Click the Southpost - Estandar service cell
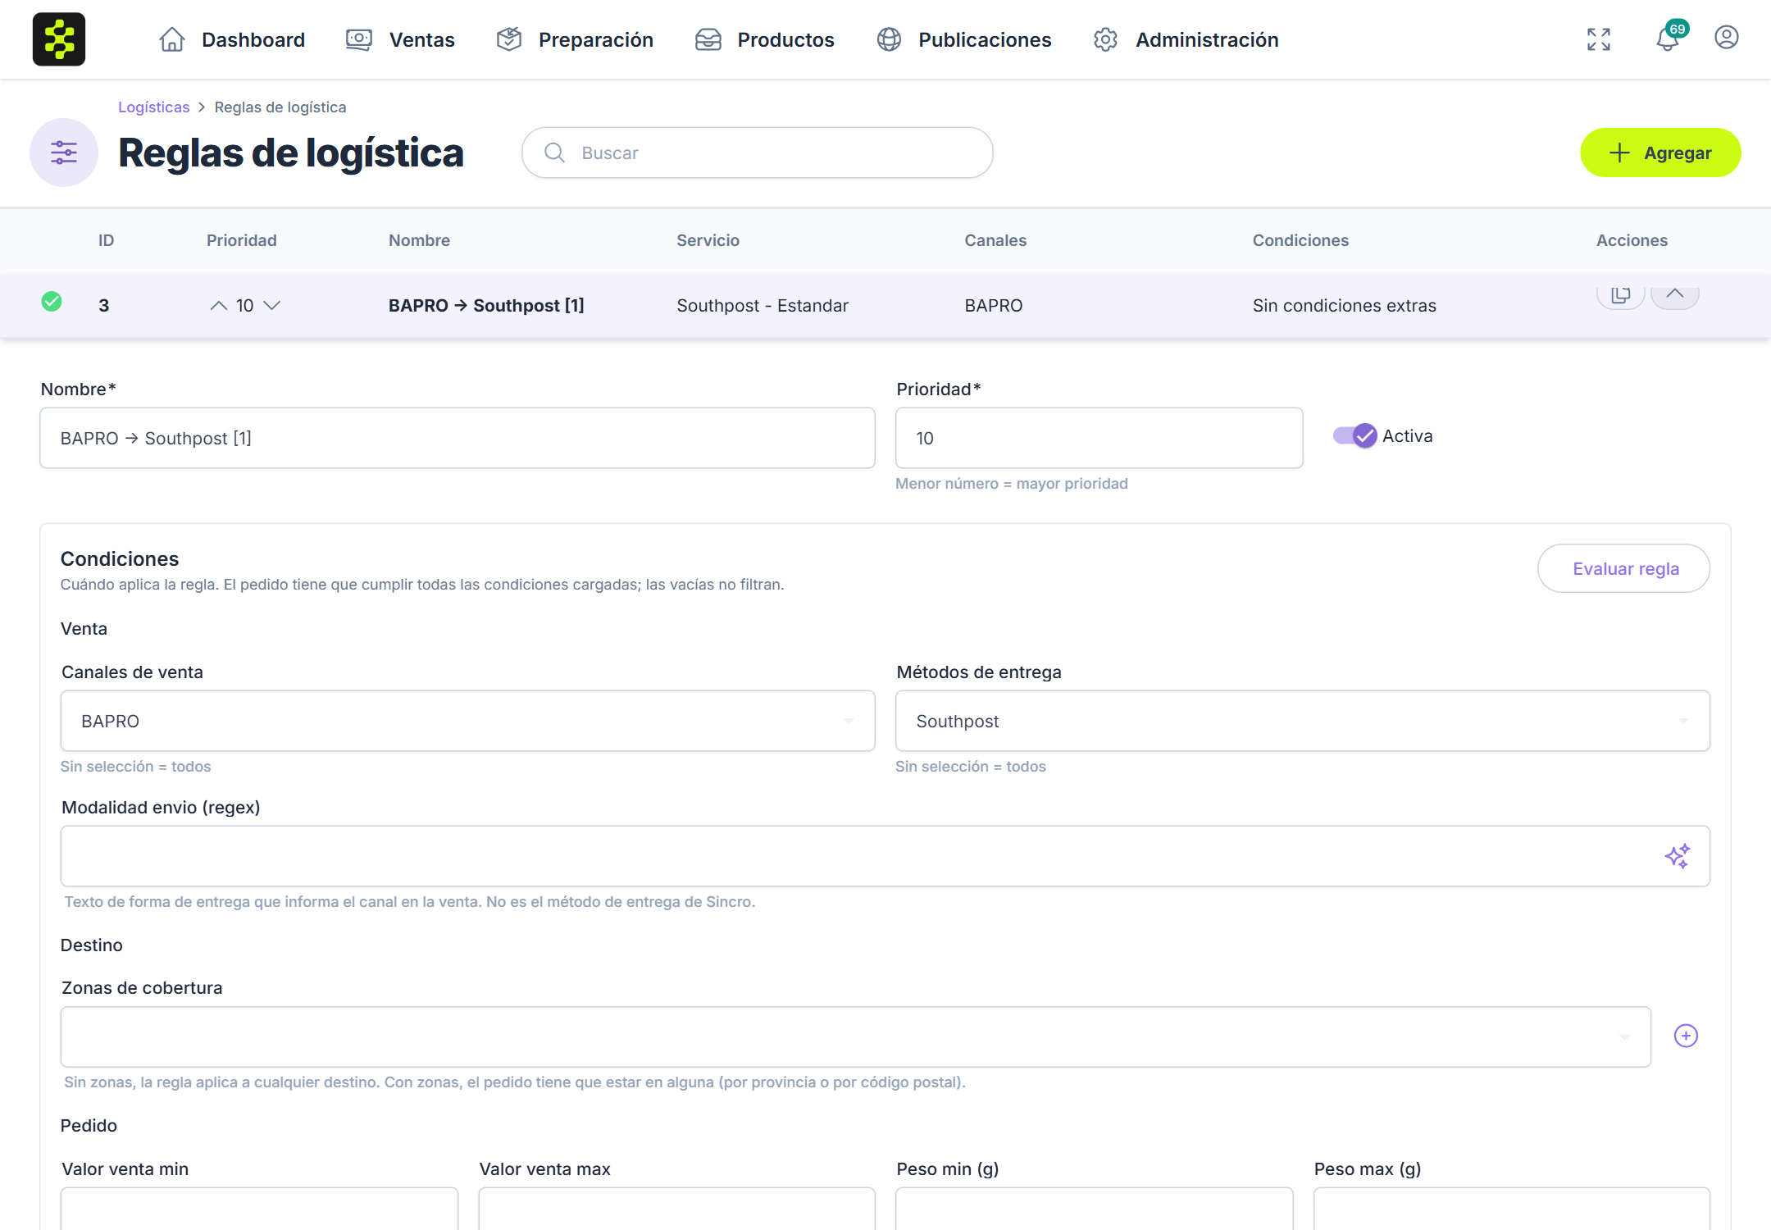Viewport: 1771px width, 1230px height. click(x=763, y=306)
